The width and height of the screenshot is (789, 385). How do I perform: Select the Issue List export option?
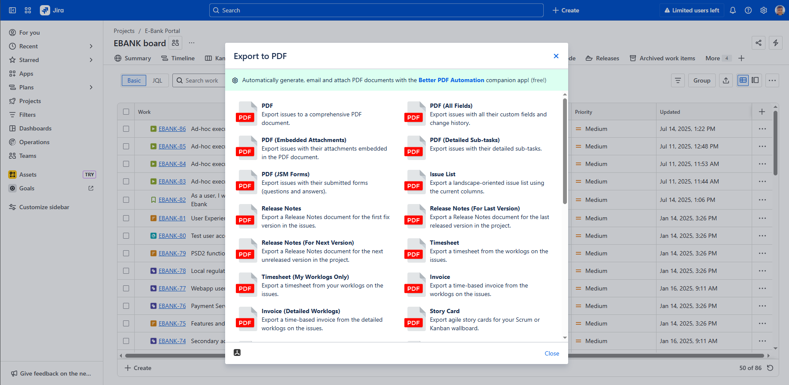[480, 182]
